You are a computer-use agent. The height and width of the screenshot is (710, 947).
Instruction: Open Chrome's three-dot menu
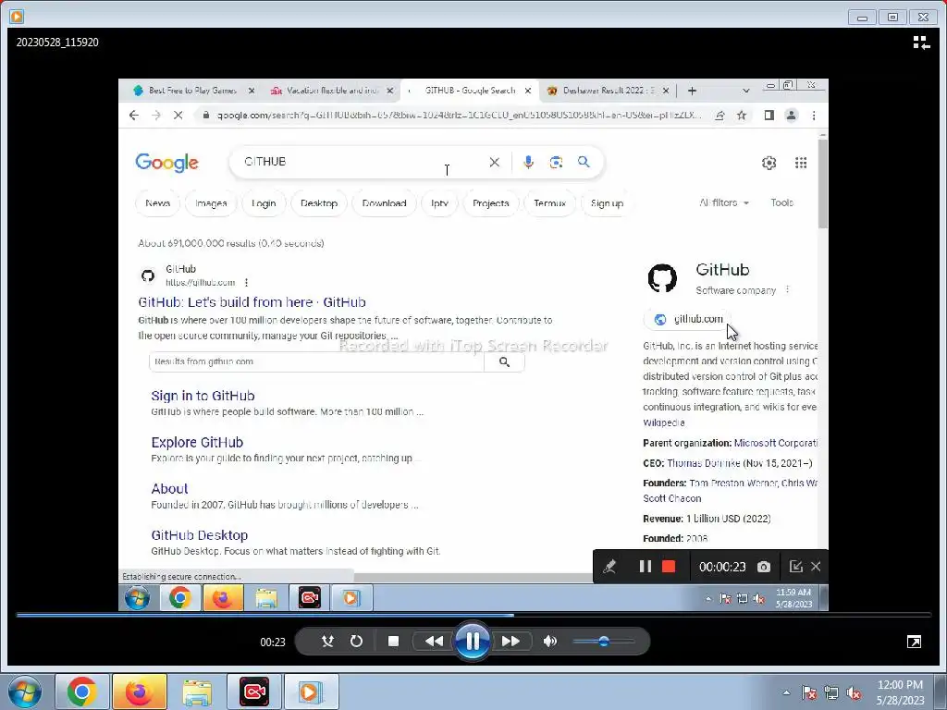814,116
